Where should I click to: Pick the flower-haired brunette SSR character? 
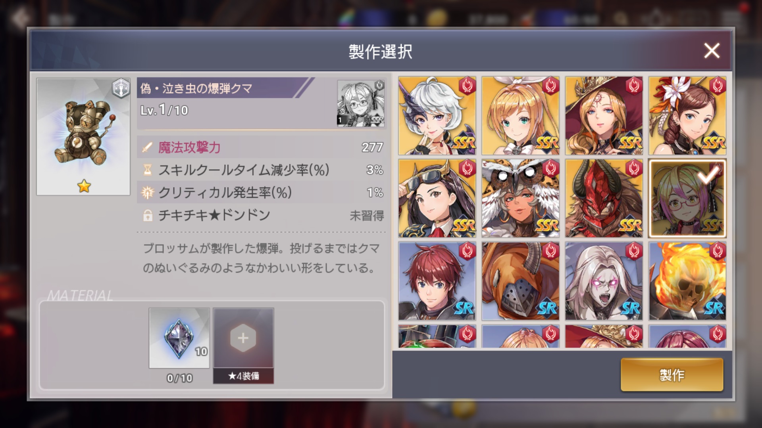click(687, 116)
